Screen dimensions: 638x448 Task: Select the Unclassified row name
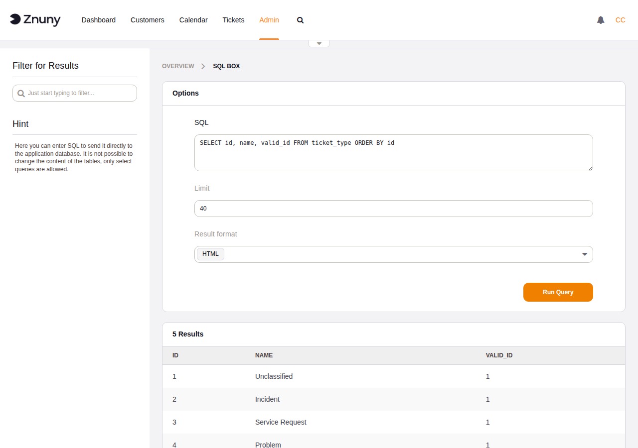[x=274, y=376]
